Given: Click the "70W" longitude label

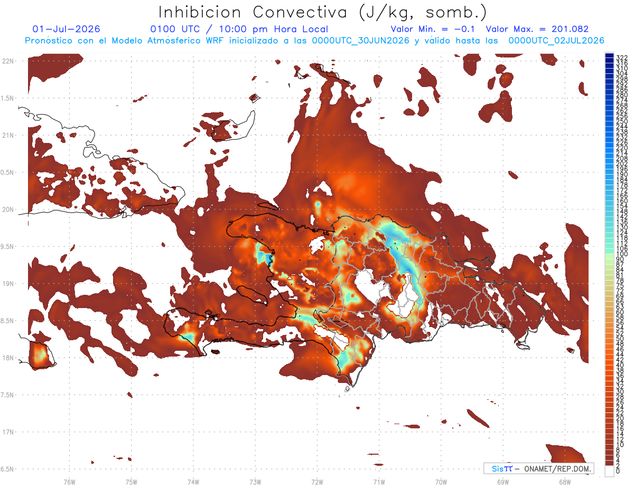Looking at the screenshot, I should 441,482.
